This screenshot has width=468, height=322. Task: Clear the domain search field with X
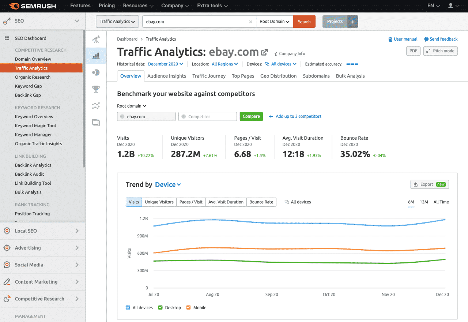point(250,22)
